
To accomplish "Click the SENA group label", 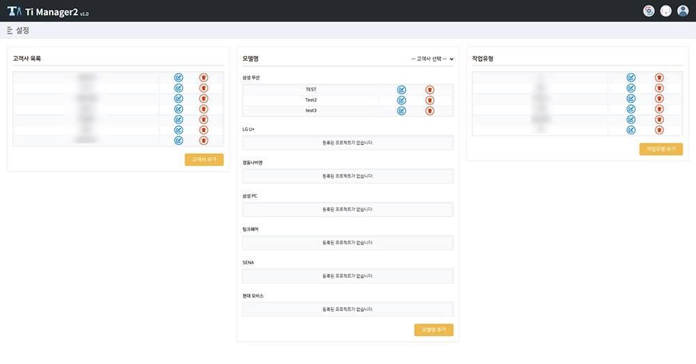I will 248,262.
